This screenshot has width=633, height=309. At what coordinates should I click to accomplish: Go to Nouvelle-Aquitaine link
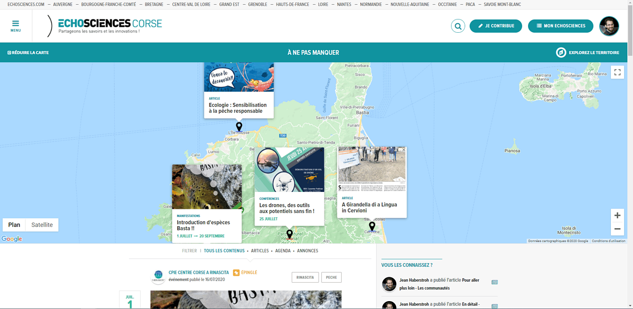click(x=410, y=4)
